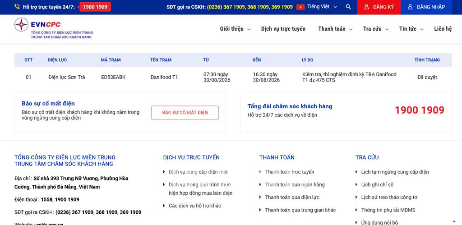Click the star icon at bottom right corner
The width and height of the screenshot is (462, 225).
click(x=454, y=221)
